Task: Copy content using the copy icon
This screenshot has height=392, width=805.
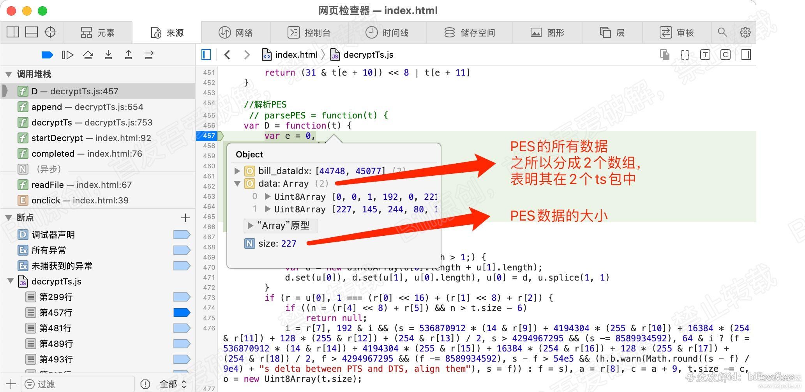Action: coord(664,55)
